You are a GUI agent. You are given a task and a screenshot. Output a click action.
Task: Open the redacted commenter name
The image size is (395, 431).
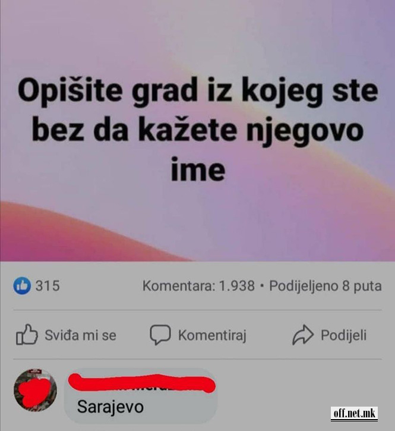coord(141,383)
